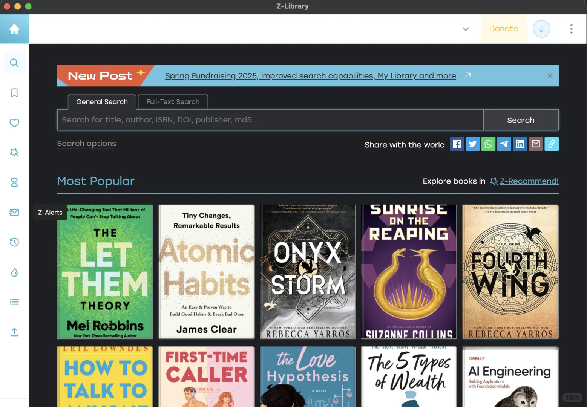This screenshot has height=407, width=587.
Task: Share via the email envelope icon
Action: click(536, 144)
